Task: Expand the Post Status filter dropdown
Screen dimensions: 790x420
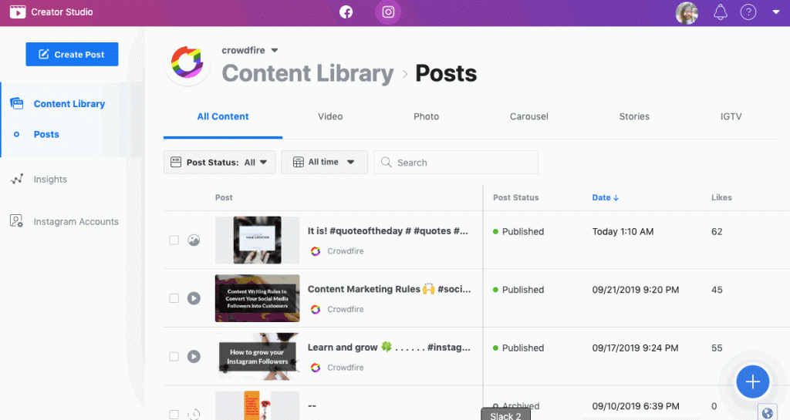Action: (219, 163)
